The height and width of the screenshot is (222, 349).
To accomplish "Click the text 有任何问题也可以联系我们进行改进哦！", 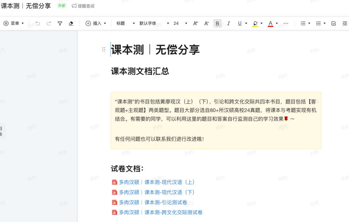I will 160,139.
